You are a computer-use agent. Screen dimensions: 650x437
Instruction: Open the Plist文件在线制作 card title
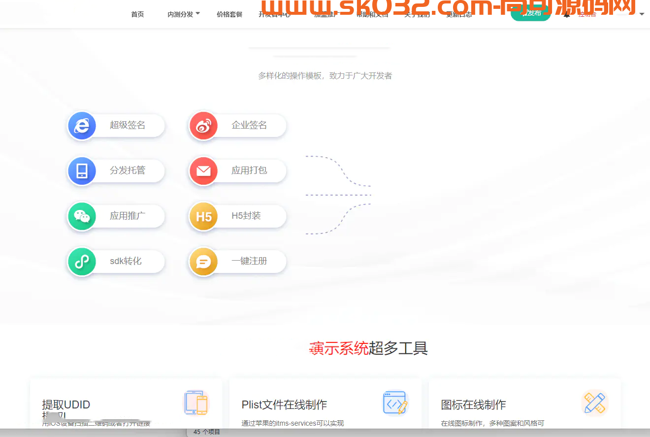pyautogui.click(x=284, y=405)
